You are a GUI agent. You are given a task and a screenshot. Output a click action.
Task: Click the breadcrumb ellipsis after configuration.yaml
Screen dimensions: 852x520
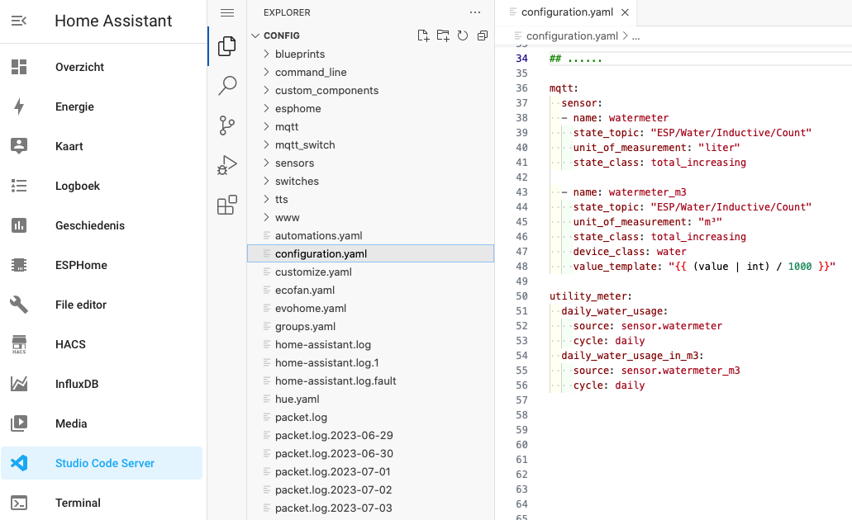coord(635,35)
